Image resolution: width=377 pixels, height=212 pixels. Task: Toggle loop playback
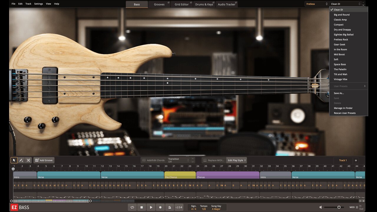[132, 207]
